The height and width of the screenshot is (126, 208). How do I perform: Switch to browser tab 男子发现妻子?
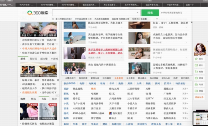[x=110, y=5]
